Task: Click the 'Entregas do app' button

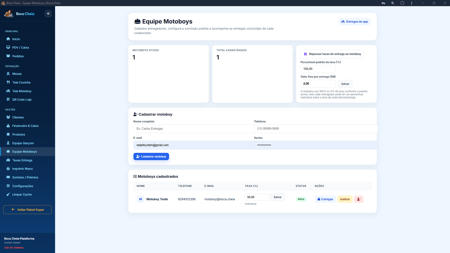Action: click(x=354, y=22)
